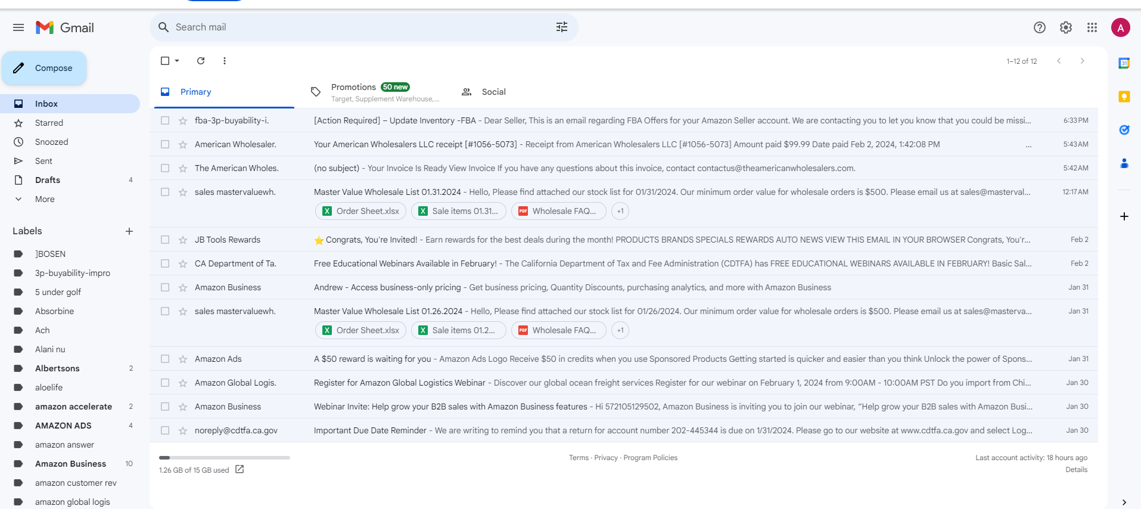Screen dimensions: 1141x509
Task: Create new label plus icon
Action: coord(129,231)
